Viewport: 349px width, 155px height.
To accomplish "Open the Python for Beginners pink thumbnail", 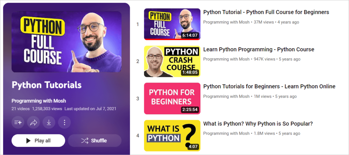I will [x=172, y=98].
